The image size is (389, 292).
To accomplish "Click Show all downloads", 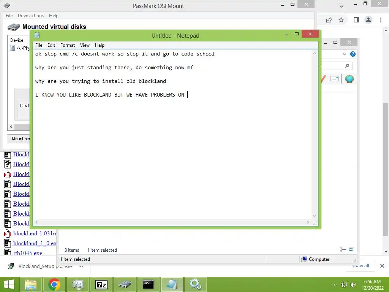I will click(x=361, y=266).
